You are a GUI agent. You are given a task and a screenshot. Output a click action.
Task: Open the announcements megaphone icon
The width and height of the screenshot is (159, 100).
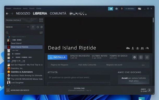[x=111, y=9]
